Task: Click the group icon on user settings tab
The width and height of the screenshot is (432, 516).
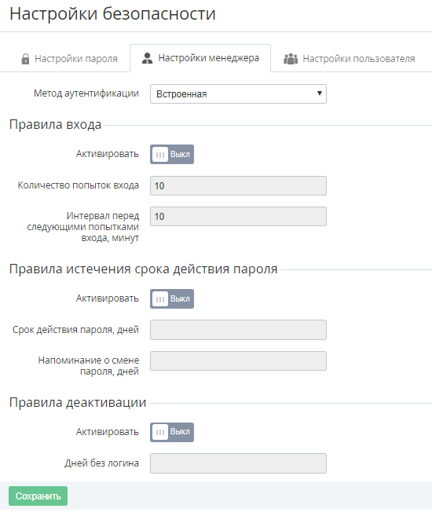Action: pos(291,59)
